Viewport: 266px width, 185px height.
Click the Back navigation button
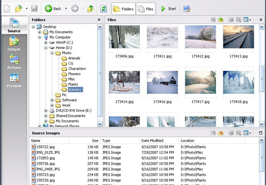pyautogui.click(x=53, y=9)
